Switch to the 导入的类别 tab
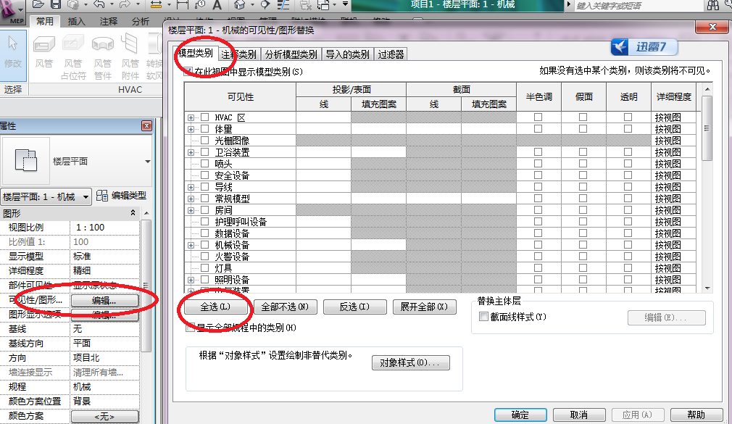Image resolution: width=732 pixels, height=424 pixels. (347, 54)
